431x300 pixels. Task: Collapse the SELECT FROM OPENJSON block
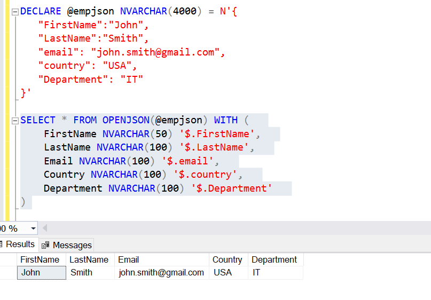(x=15, y=121)
